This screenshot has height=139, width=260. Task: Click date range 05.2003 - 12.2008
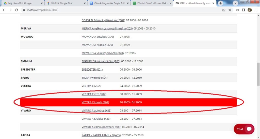click(132, 61)
